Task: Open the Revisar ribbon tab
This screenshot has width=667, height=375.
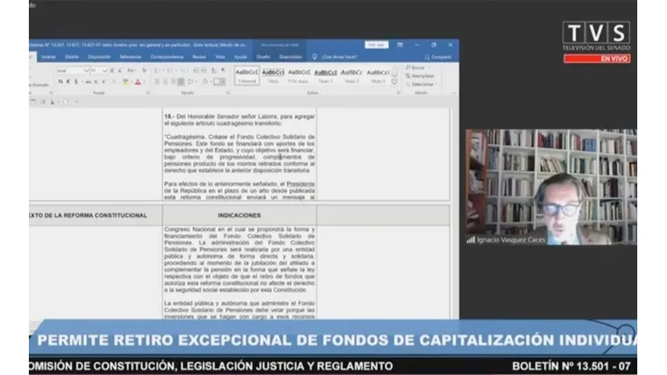Action: pos(199,57)
